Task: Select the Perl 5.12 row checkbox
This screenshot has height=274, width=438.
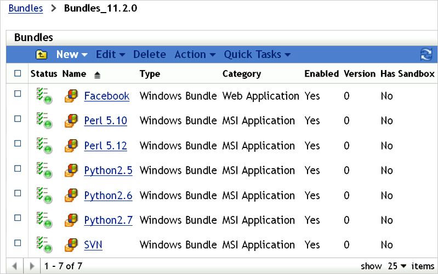Action: 18,143
